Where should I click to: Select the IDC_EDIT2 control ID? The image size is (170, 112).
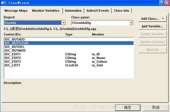13,58
